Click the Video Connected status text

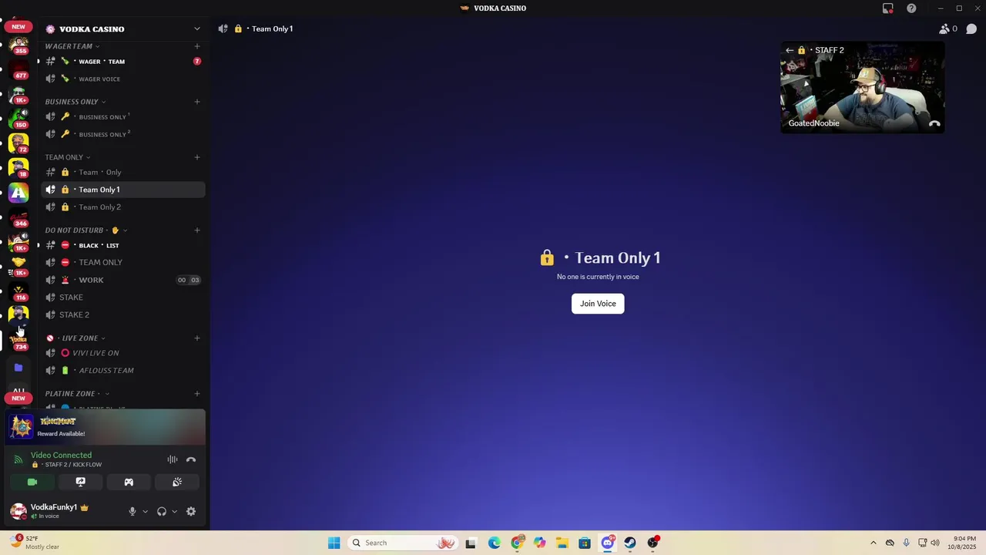tap(61, 455)
